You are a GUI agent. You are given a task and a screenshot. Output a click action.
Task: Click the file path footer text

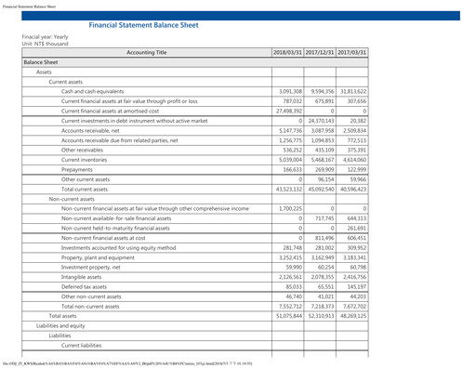[x=127, y=363]
